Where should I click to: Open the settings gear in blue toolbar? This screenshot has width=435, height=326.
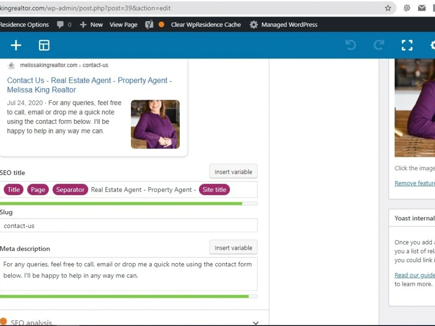[433, 45]
